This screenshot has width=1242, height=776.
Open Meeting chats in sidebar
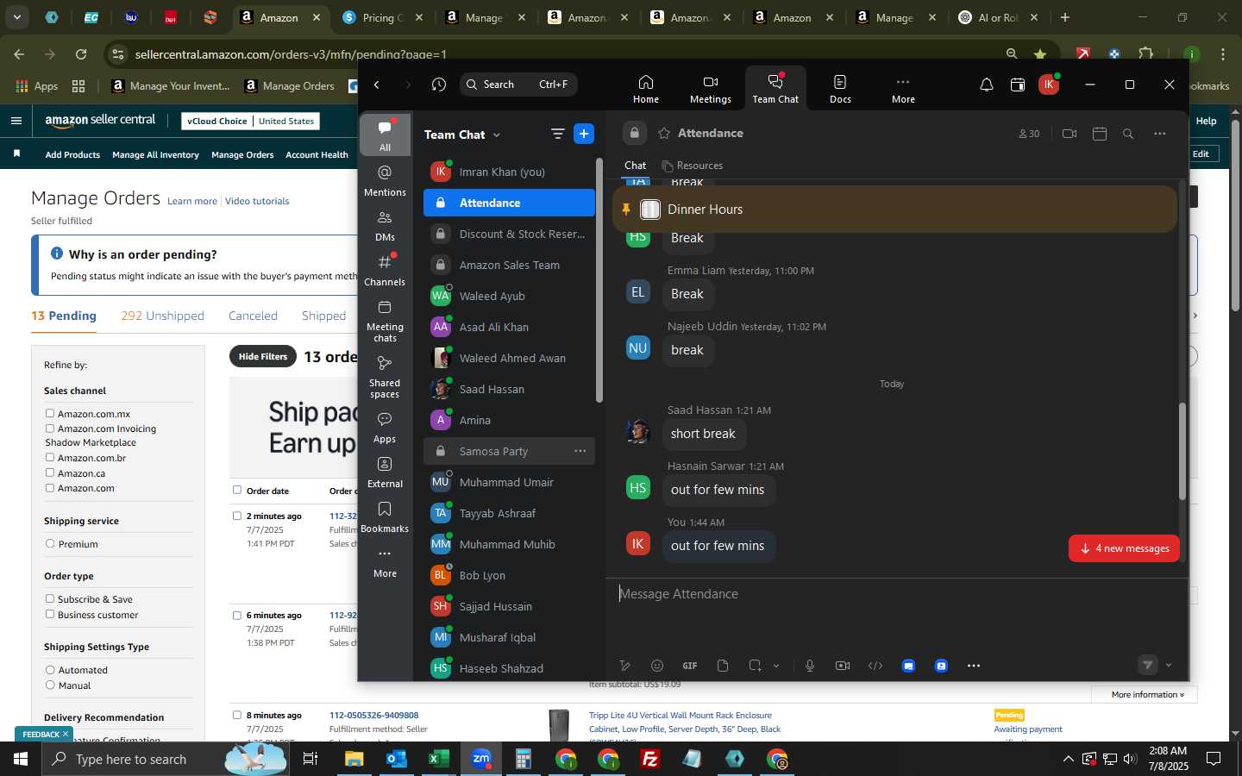385,321
